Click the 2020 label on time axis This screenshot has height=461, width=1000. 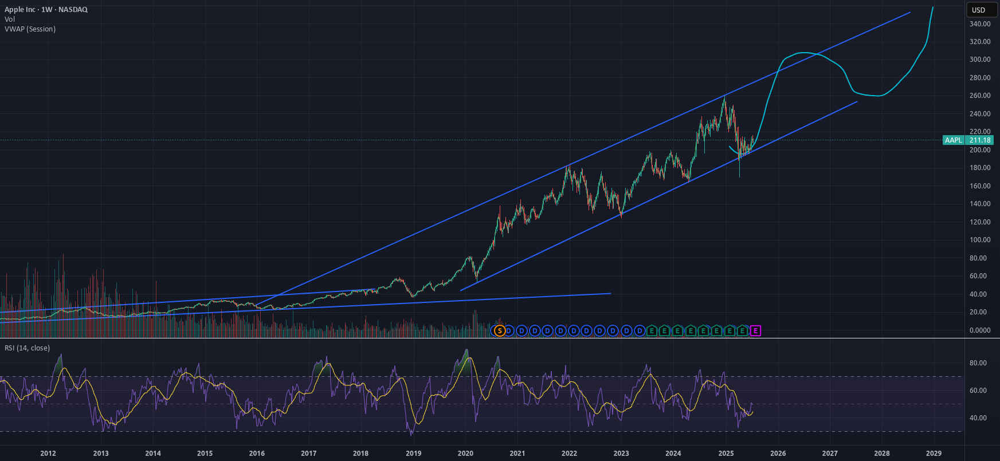tap(465, 454)
